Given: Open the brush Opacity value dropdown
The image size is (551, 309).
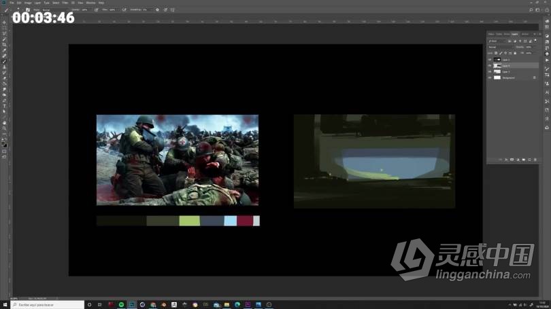Looking at the screenshot, I should (x=86, y=10).
